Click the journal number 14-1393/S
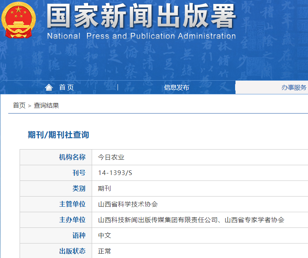 pyautogui.click(x=115, y=173)
